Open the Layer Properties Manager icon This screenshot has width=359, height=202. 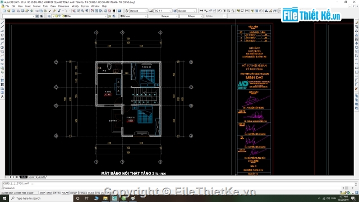(49, 16)
